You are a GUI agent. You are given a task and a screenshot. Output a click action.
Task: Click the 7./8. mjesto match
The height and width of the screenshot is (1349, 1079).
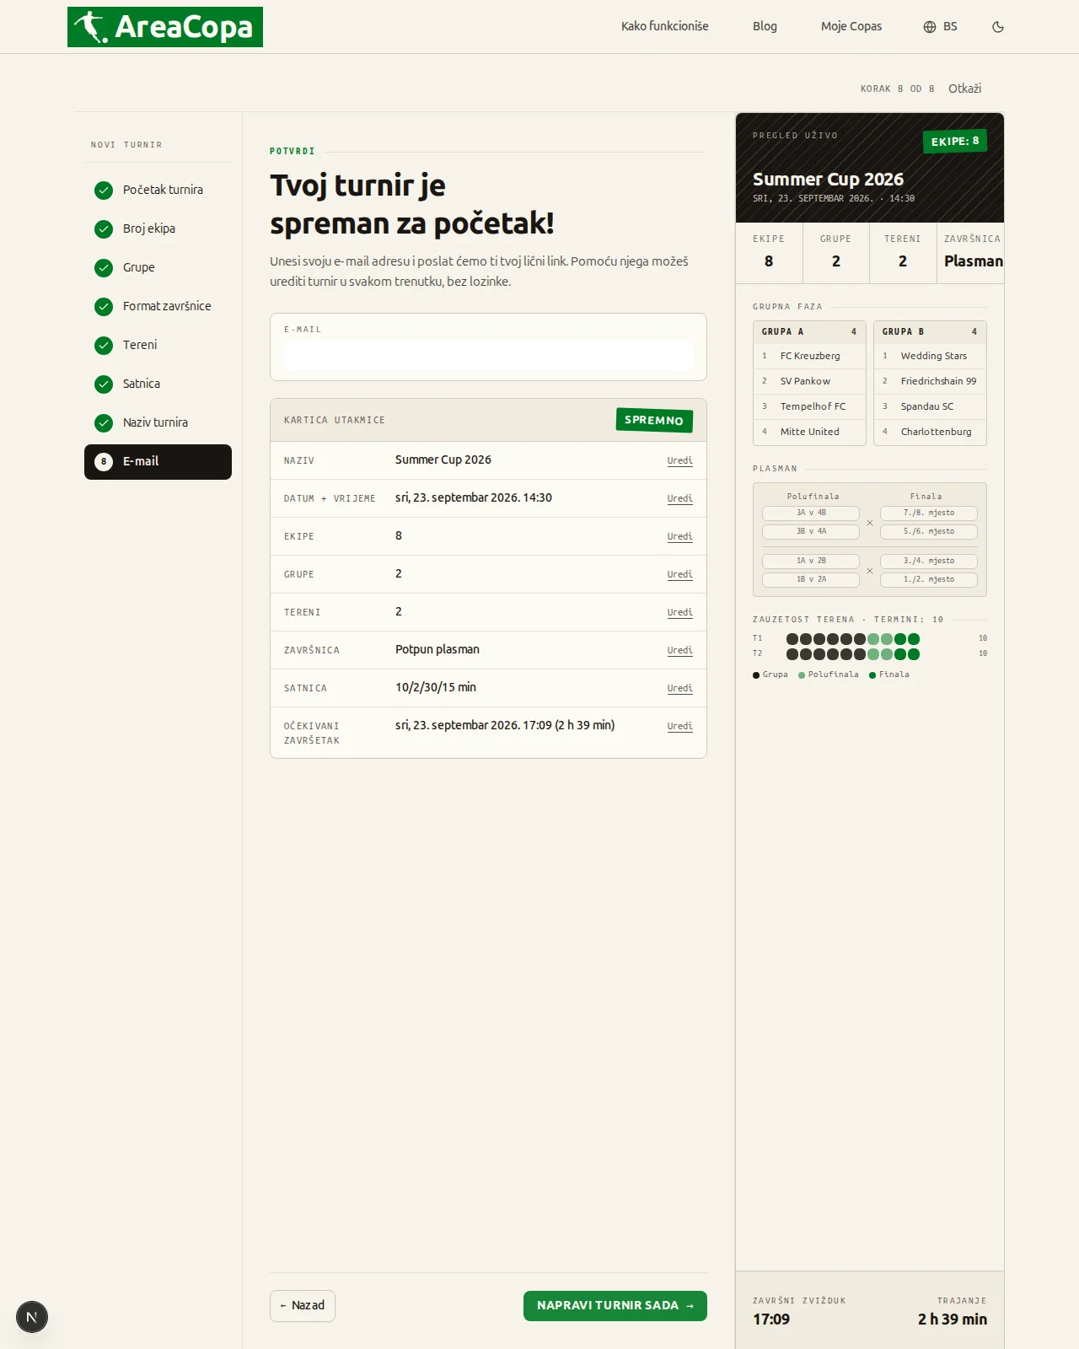coord(929,513)
